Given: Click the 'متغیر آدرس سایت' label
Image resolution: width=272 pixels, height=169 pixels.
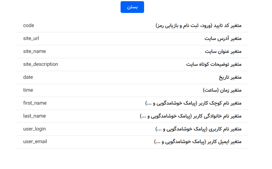Looking at the screenshot, I should point(223,39).
